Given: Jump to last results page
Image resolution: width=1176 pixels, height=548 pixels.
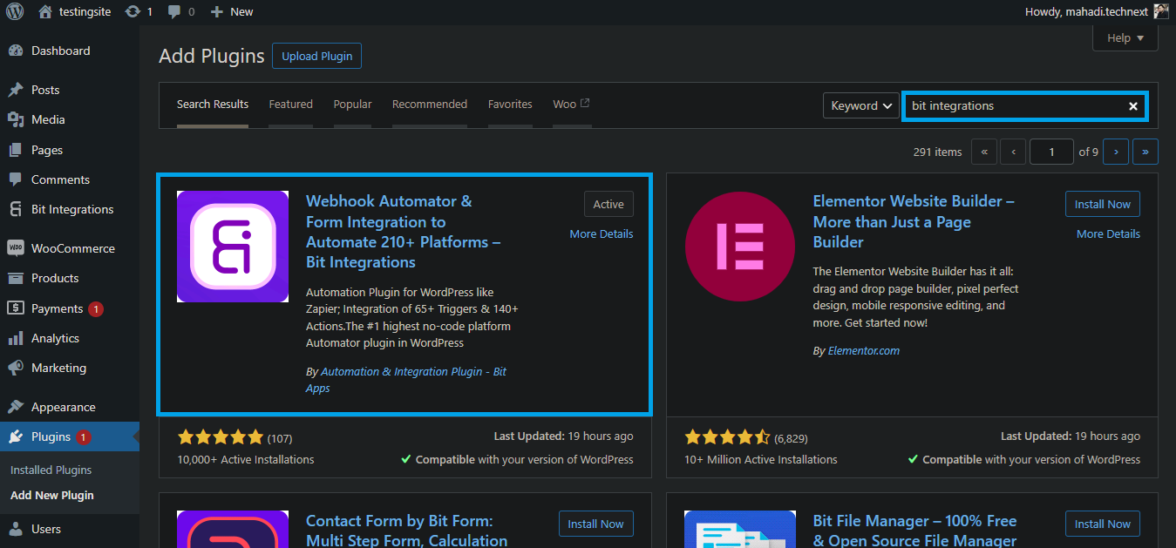Looking at the screenshot, I should coord(1145,152).
